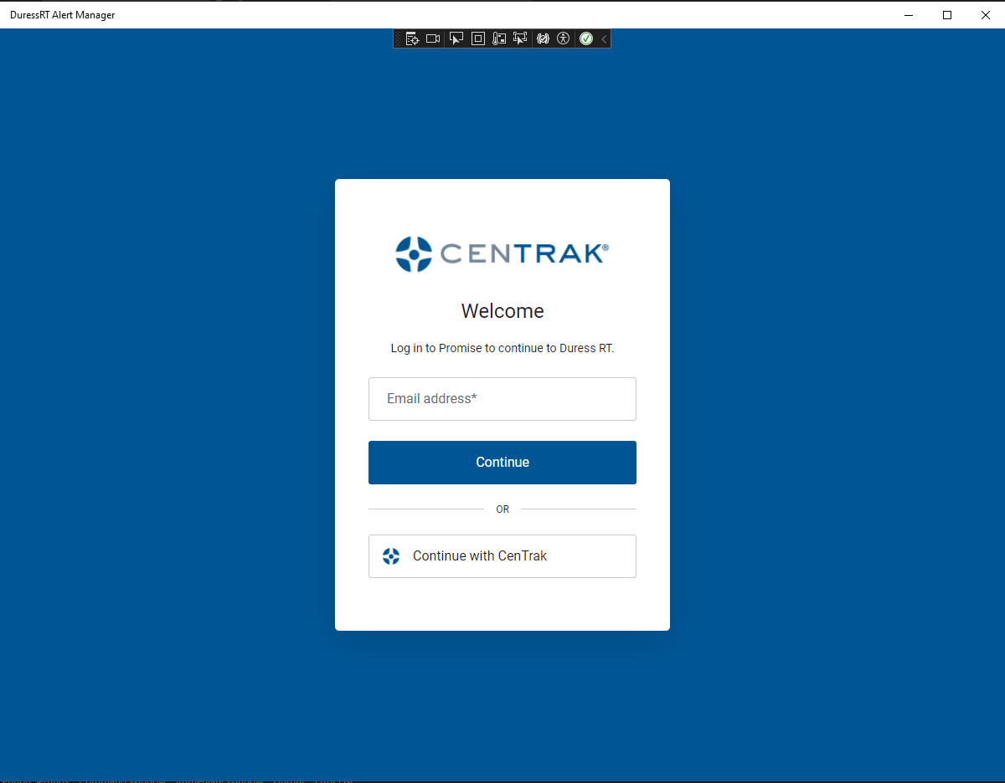The height and width of the screenshot is (783, 1005).
Task: Open Live Visual Tree from debug toolbar
Action: tap(412, 38)
